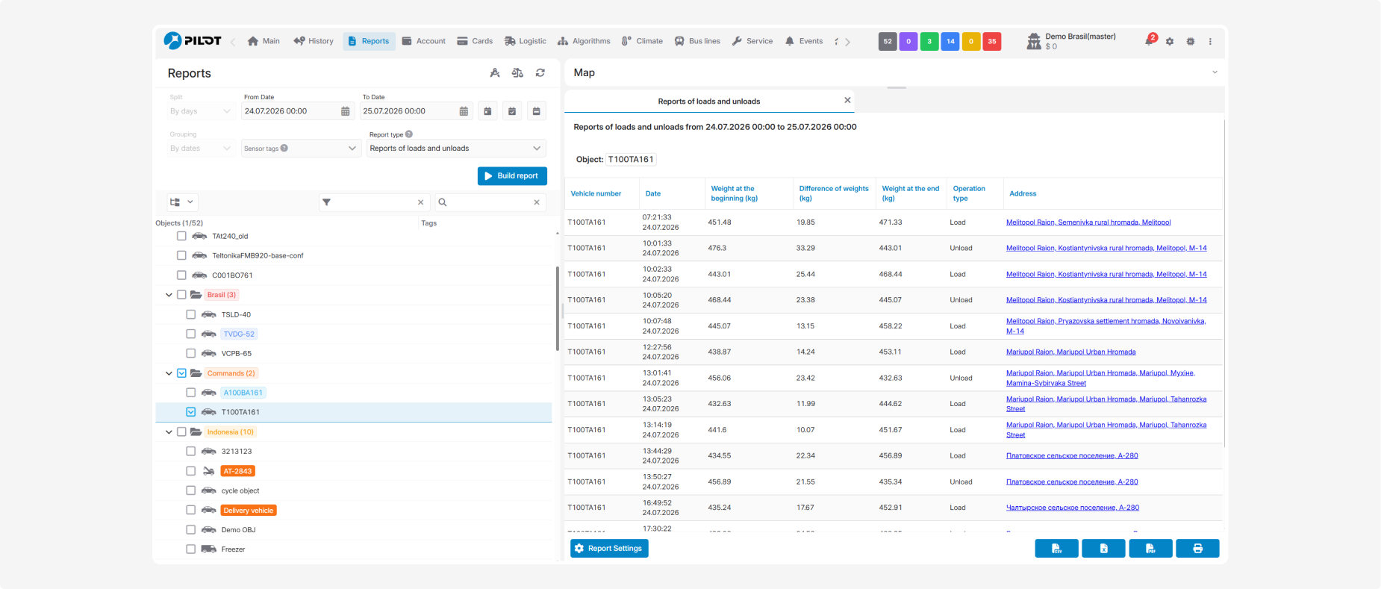Check the TSLD-40 object checkbox
The width and height of the screenshot is (1381, 589).
click(x=190, y=314)
